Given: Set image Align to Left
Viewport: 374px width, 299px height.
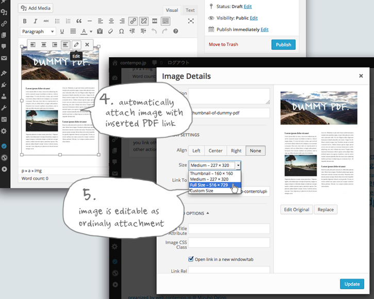Looking at the screenshot, I should pyautogui.click(x=197, y=151).
